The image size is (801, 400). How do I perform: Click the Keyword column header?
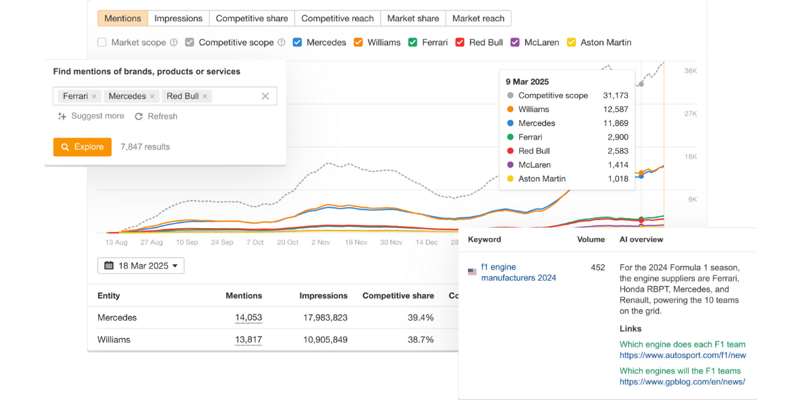[485, 239]
